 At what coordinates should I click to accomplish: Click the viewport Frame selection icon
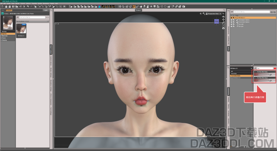223,25
